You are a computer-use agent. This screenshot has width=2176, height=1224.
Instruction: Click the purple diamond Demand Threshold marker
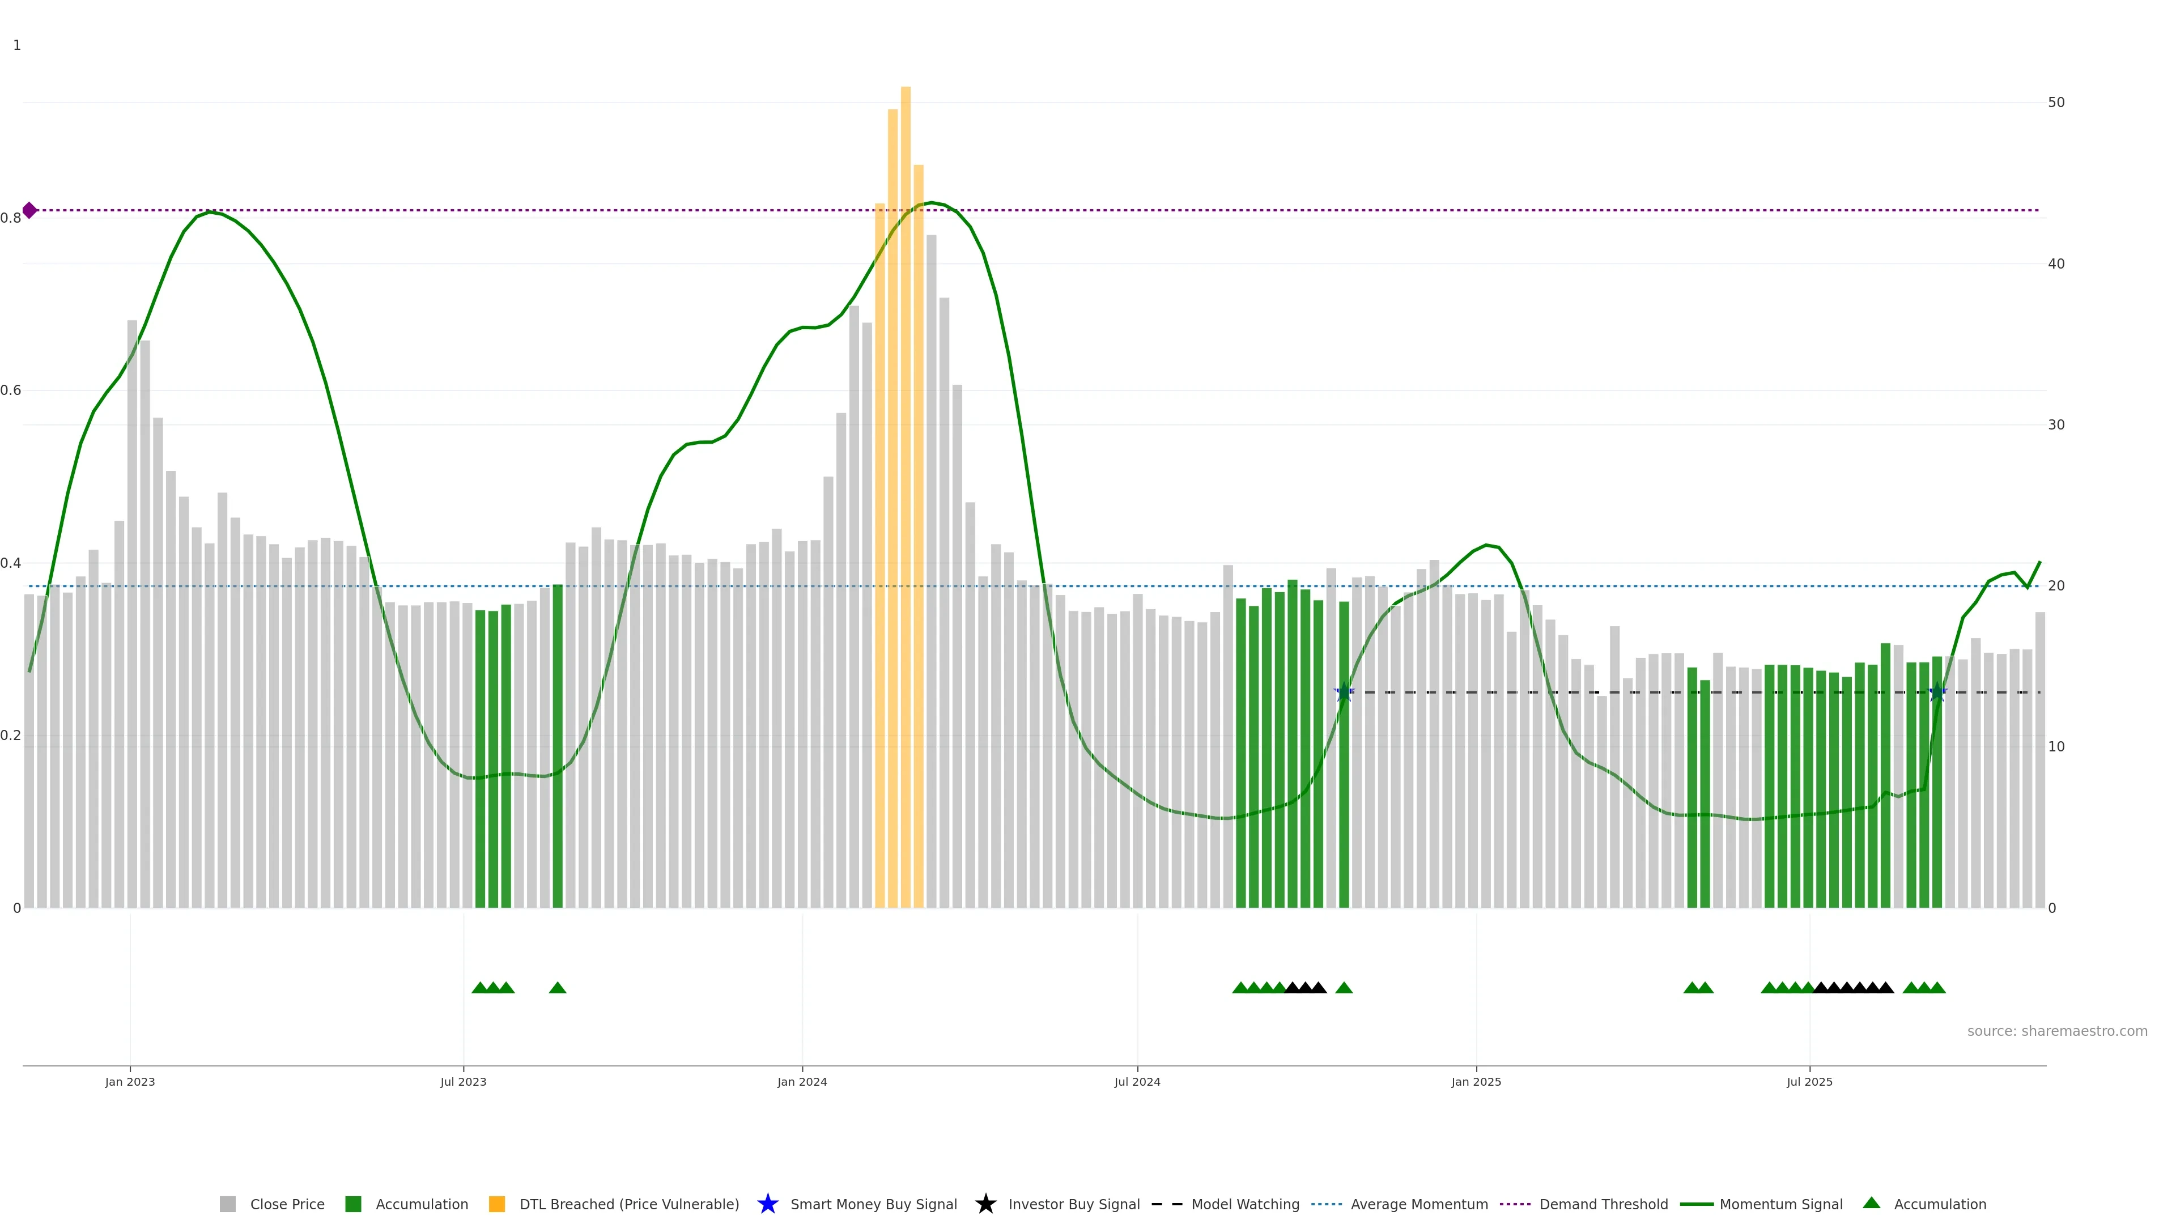coord(29,210)
